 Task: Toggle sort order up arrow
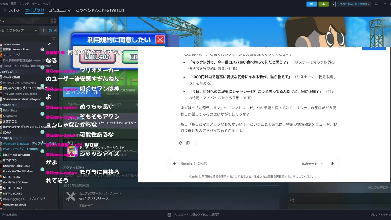pos(43,31)
